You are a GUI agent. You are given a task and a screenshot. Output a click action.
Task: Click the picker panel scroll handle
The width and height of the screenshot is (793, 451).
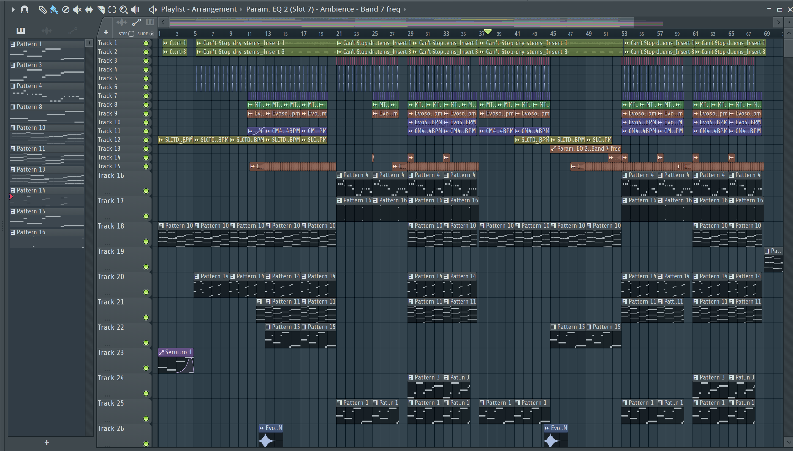(89, 43)
